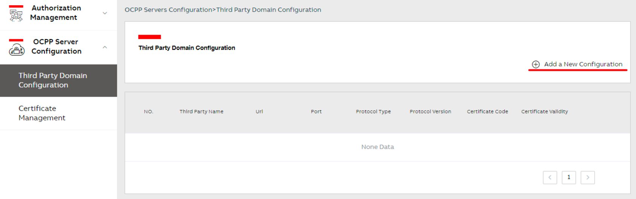Screen dimensions: 636x199
Task: Click the Protocol Version column header
Action: click(430, 111)
